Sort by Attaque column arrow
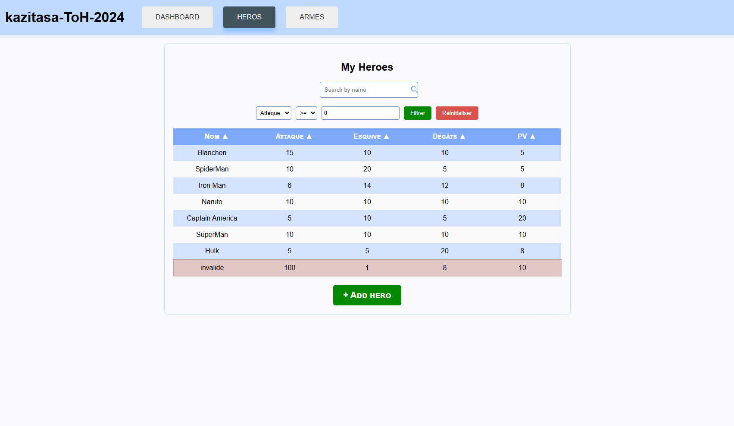Image resolution: width=734 pixels, height=426 pixels. [309, 136]
